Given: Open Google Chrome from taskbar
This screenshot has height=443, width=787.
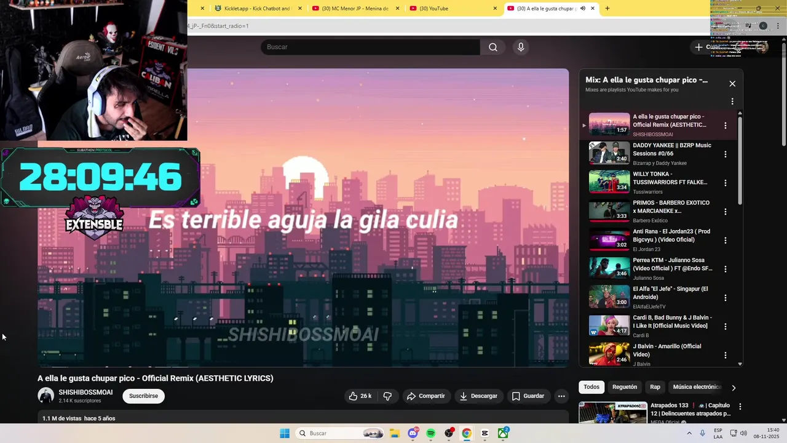Looking at the screenshot, I should coord(467,433).
